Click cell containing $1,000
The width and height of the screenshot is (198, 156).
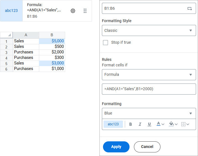[52, 69]
